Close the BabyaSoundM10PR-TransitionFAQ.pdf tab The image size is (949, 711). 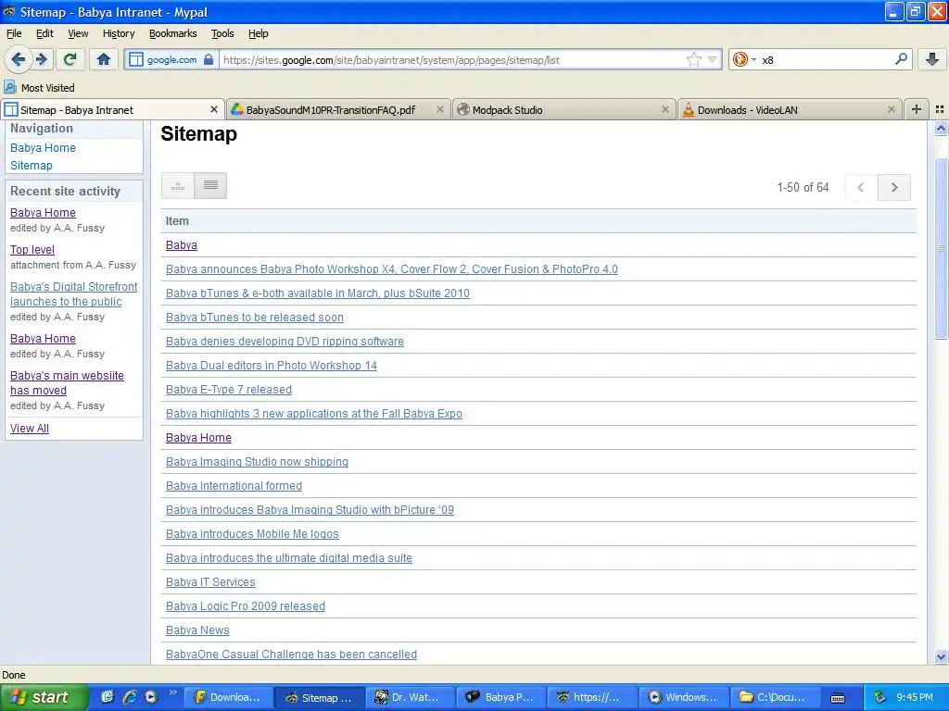pos(440,109)
